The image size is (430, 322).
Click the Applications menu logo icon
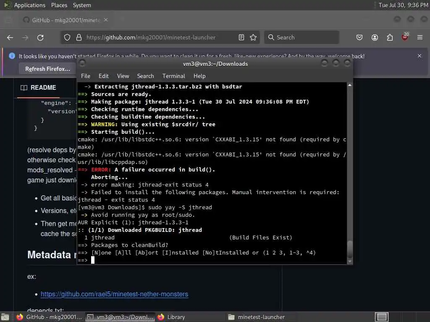(7, 5)
